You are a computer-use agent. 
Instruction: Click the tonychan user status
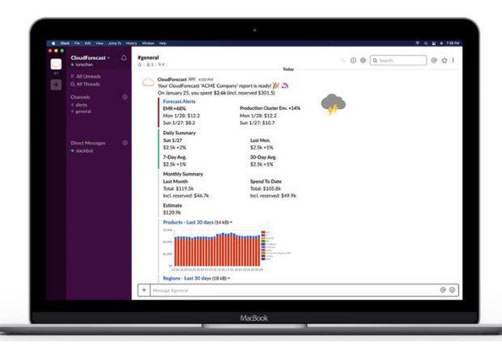[x=82, y=65]
